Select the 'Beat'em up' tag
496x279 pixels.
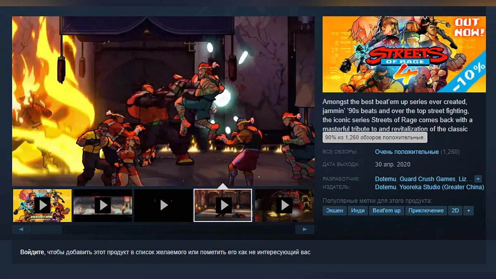386,210
